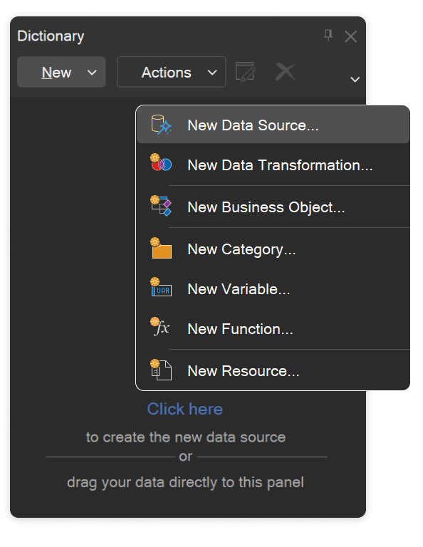Open the New dropdown arrow
423x547 pixels.
[92, 73]
